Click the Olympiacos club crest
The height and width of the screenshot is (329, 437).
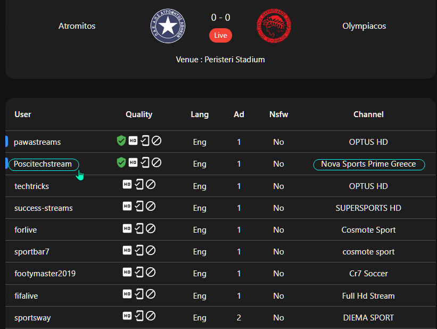274,26
